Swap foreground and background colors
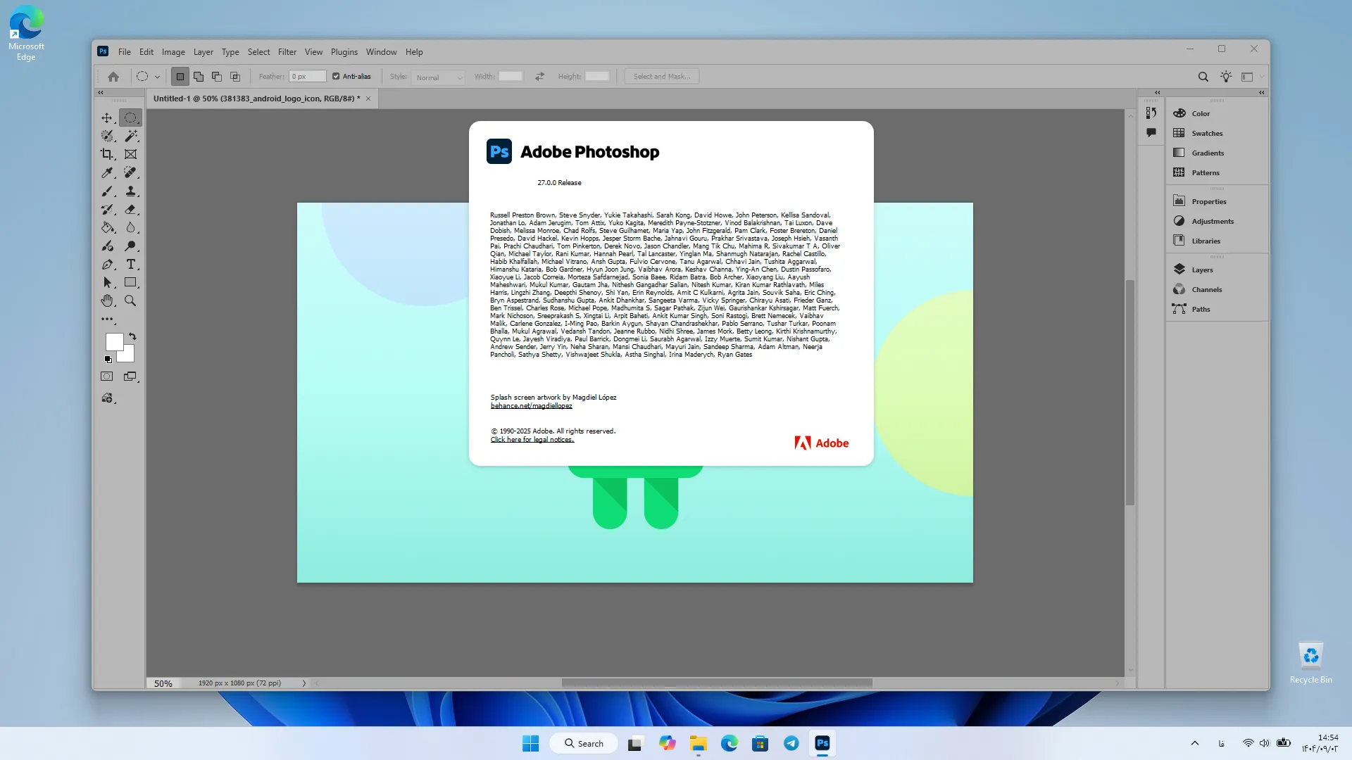Viewport: 1352px width, 760px height. tap(132, 336)
